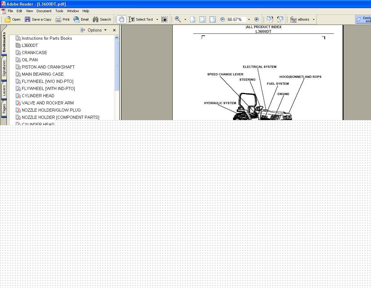Click STEERING label on diagram
371x288 pixels.
tap(247, 79)
